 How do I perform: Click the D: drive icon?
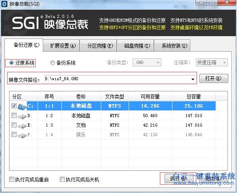[22, 116]
